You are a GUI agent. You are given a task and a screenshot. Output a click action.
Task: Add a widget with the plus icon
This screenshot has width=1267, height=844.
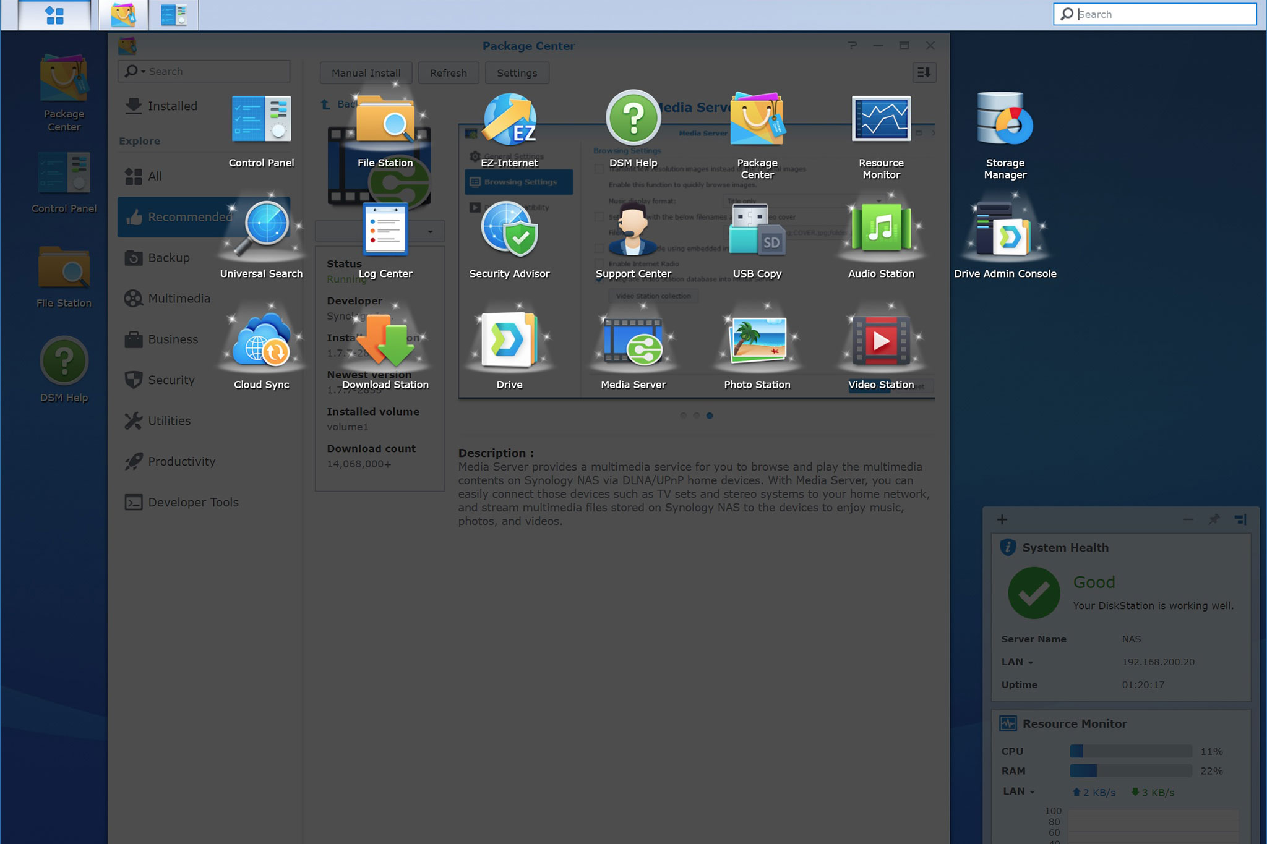click(x=1002, y=520)
